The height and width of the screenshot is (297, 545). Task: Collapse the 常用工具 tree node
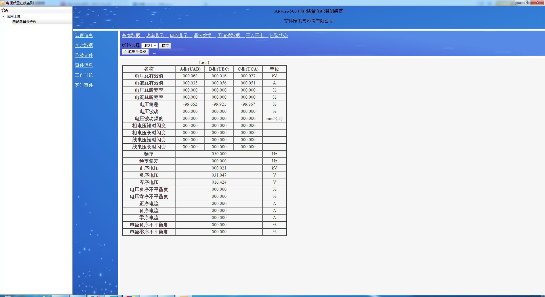tap(3, 16)
